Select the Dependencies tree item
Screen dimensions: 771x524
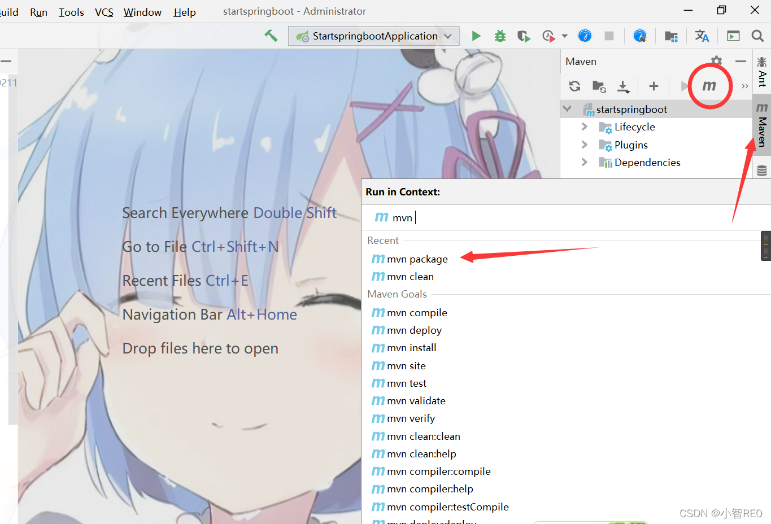[x=647, y=163]
